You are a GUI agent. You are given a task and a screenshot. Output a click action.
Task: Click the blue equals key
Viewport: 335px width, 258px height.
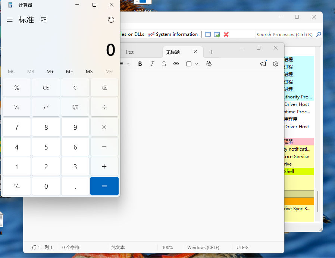104,186
